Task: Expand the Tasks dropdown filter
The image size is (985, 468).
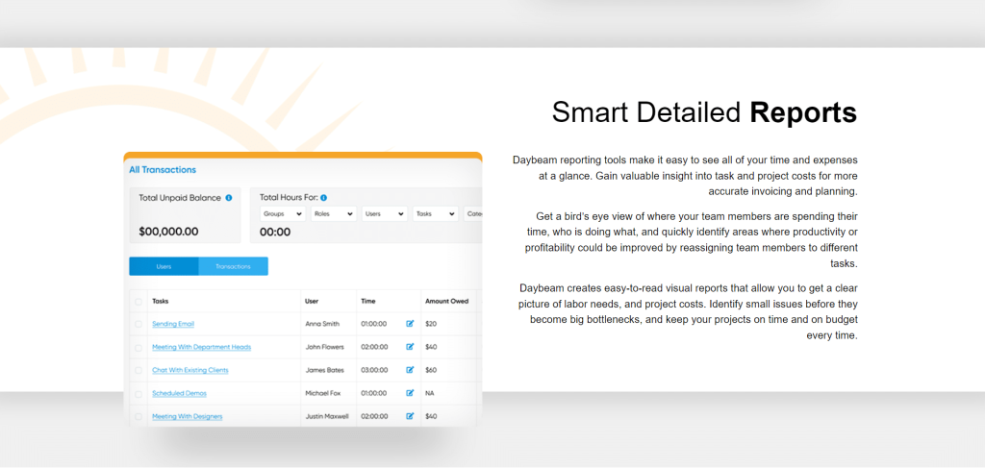Action: 435,214
